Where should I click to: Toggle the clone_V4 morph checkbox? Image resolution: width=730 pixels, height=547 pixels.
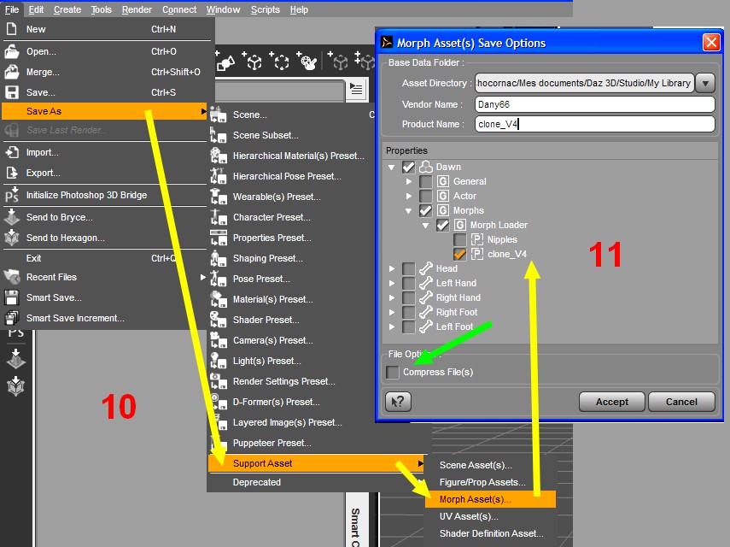click(460, 254)
